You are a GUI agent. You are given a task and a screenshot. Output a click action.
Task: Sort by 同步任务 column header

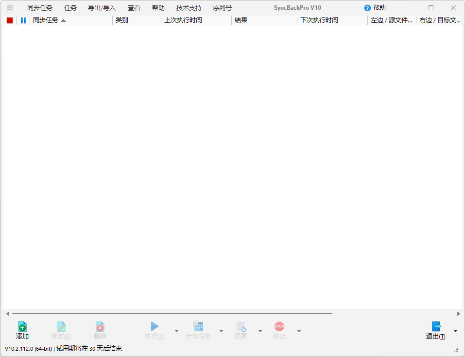pyautogui.click(x=71, y=20)
